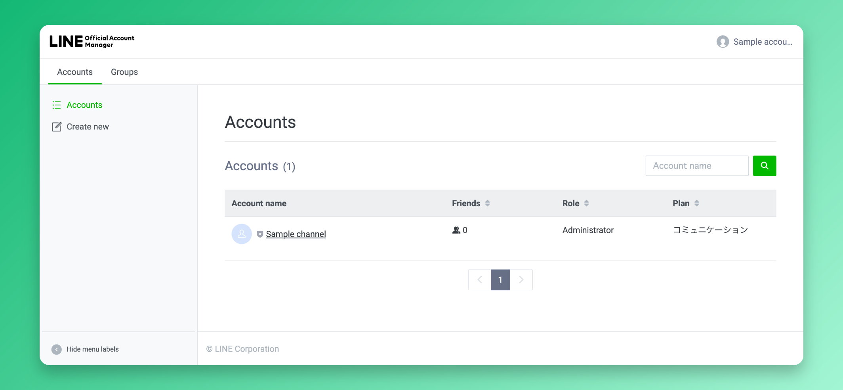Go to previous page in pagination
This screenshot has width=843, height=390.
point(479,280)
